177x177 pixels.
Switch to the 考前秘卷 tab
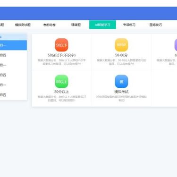49,25
